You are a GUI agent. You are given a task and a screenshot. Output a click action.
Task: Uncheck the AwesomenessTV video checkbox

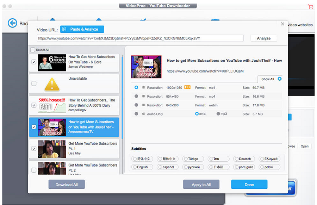tap(34, 127)
